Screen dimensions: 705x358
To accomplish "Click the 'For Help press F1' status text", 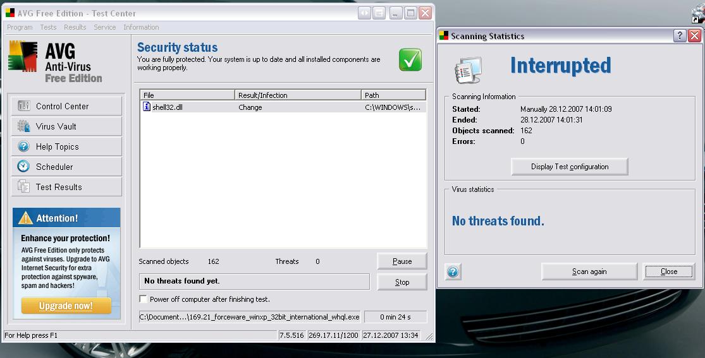I will click(x=31, y=335).
